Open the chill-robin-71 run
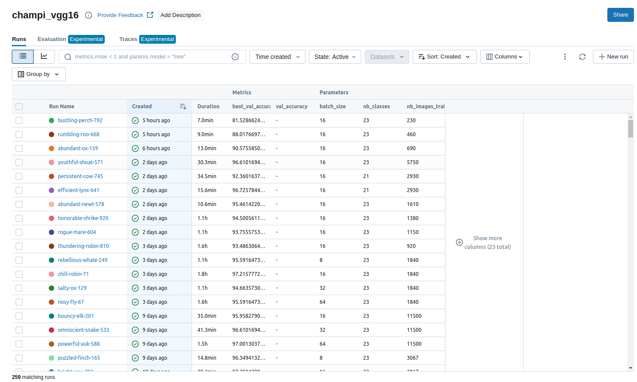 click(73, 274)
